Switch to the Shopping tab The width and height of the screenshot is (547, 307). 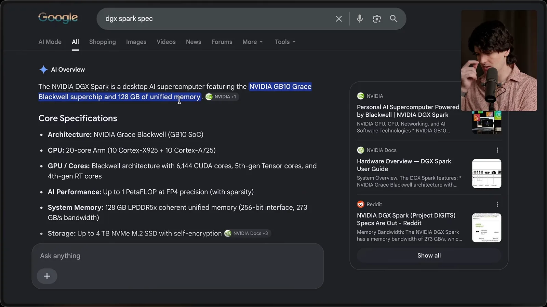pyautogui.click(x=103, y=42)
